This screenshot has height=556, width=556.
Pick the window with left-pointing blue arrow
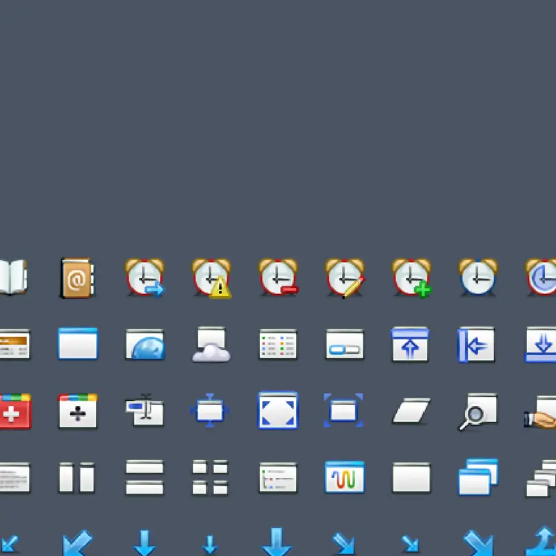(476, 345)
